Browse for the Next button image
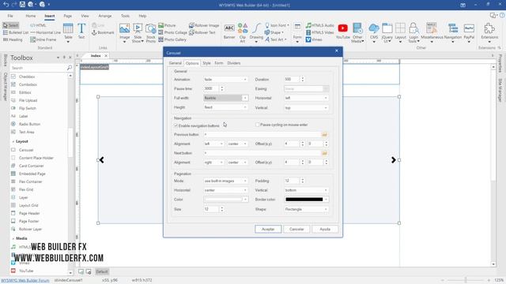Image resolution: width=506 pixels, height=284 pixels. pos(325,153)
